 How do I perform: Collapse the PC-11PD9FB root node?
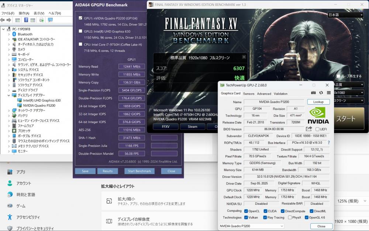coord(3,29)
